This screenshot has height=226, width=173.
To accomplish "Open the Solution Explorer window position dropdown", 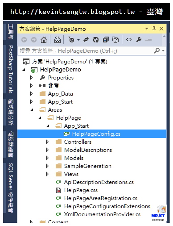I will (x=147, y=29).
